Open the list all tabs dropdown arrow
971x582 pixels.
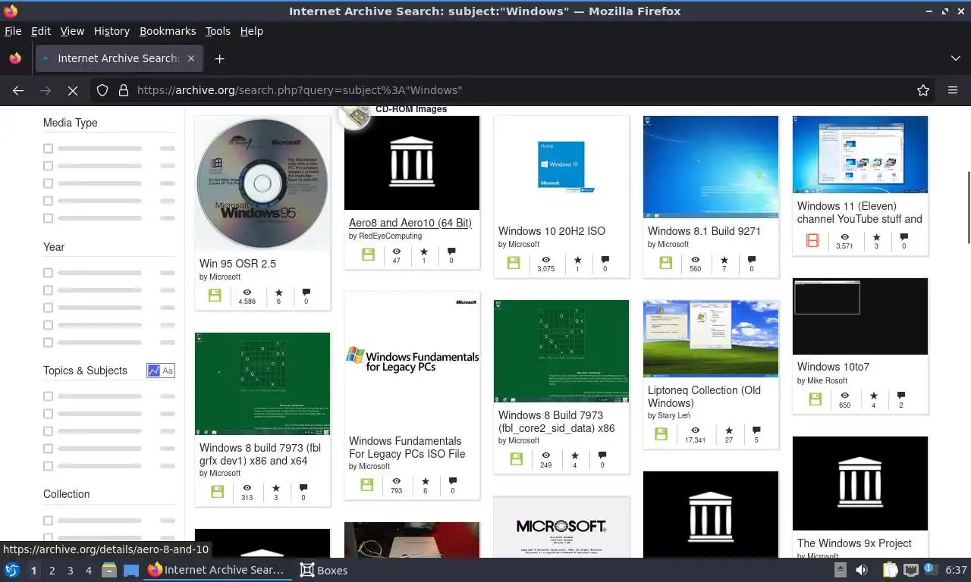[x=956, y=58]
